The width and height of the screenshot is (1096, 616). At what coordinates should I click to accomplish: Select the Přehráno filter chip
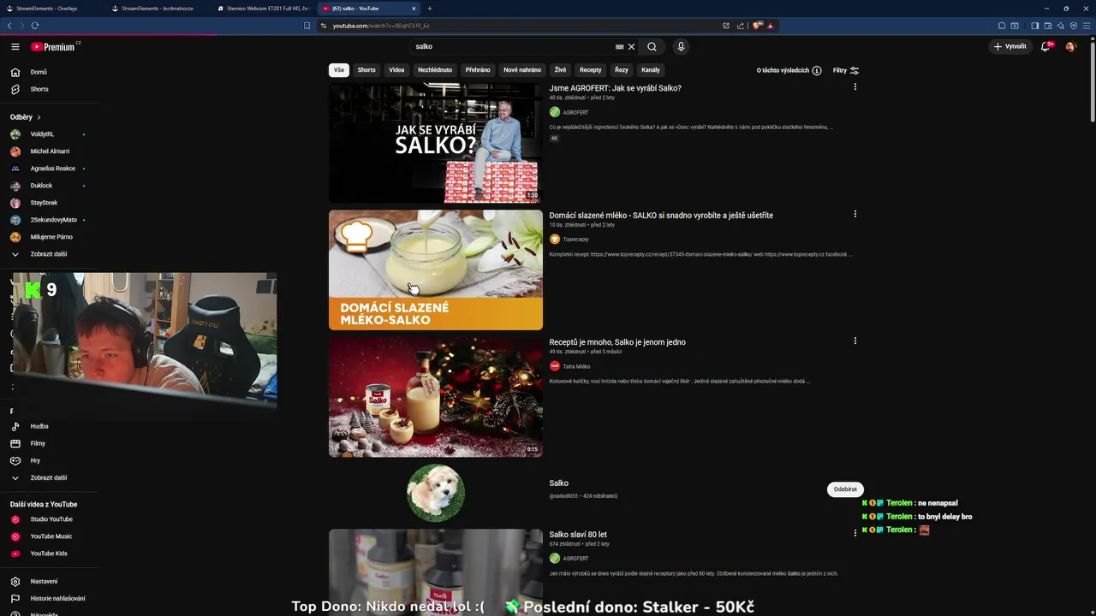coord(478,70)
